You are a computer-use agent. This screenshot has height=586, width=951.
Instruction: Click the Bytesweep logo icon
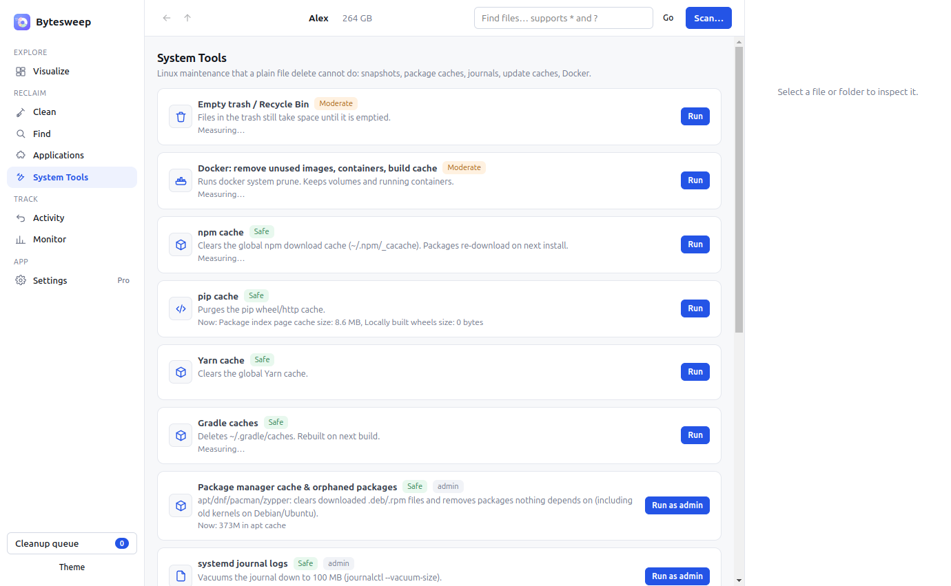22,22
